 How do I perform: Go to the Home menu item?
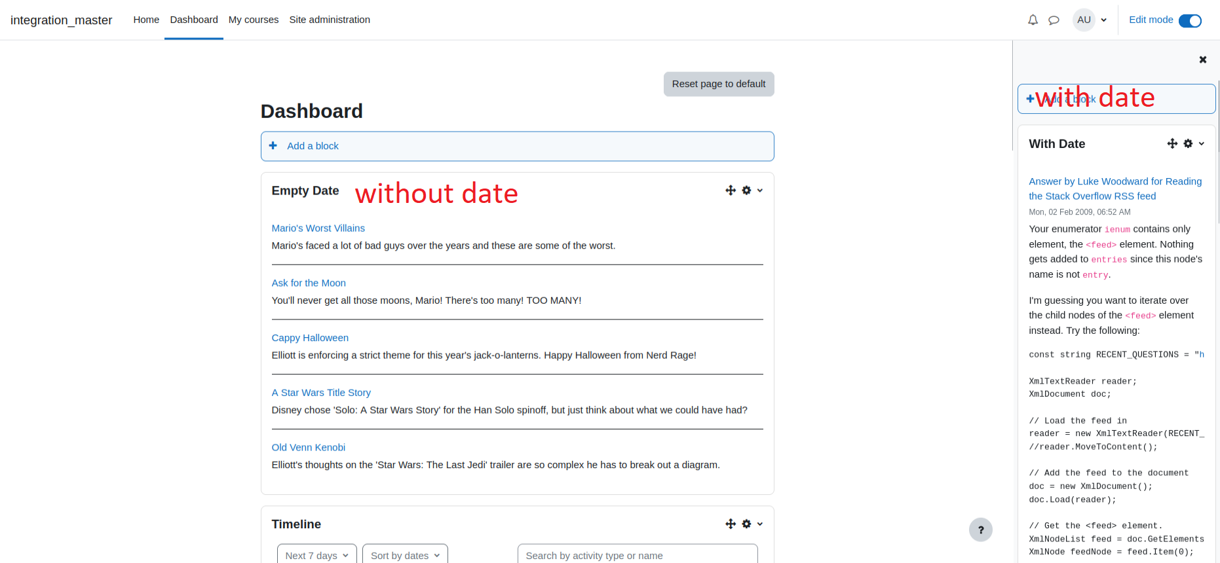(x=146, y=20)
